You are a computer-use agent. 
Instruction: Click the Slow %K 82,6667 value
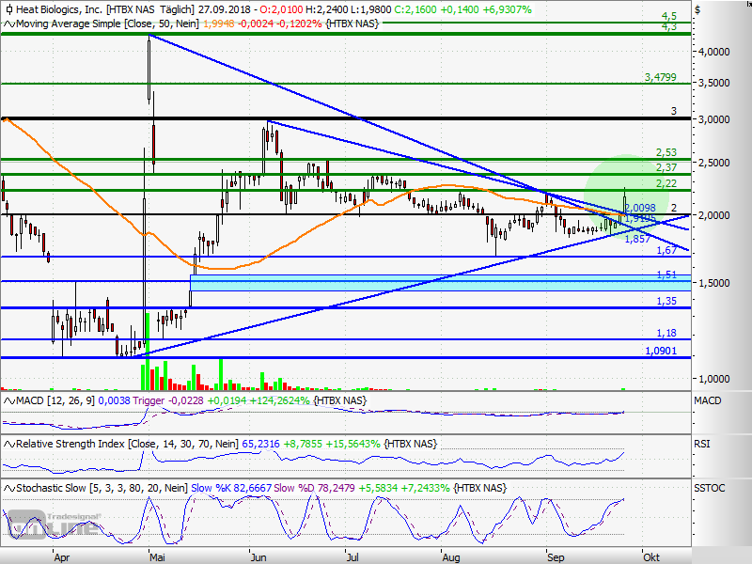pyautogui.click(x=231, y=488)
